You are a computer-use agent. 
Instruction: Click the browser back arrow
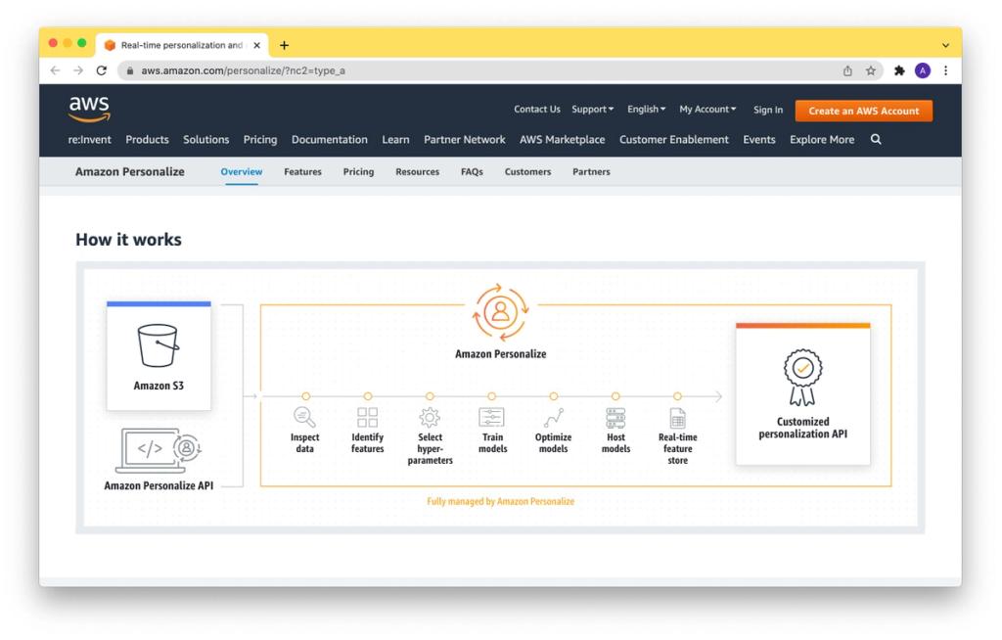tap(56, 70)
